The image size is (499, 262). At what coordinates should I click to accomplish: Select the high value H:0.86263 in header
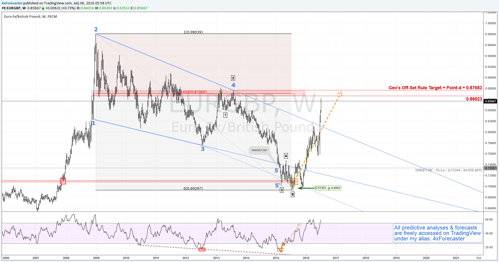point(104,8)
